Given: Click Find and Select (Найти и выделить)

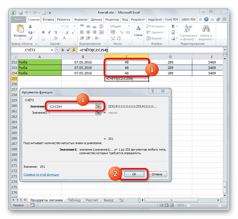Looking at the screenshot, I should (206, 33).
